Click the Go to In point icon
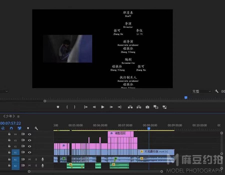The width and height of the screenshot is (225, 175). click(86, 107)
